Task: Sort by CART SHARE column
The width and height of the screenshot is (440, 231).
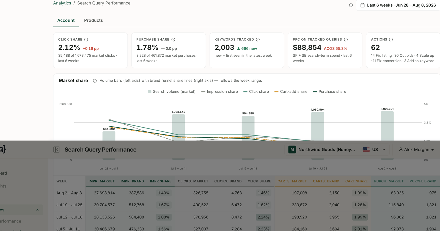Action: point(356,181)
